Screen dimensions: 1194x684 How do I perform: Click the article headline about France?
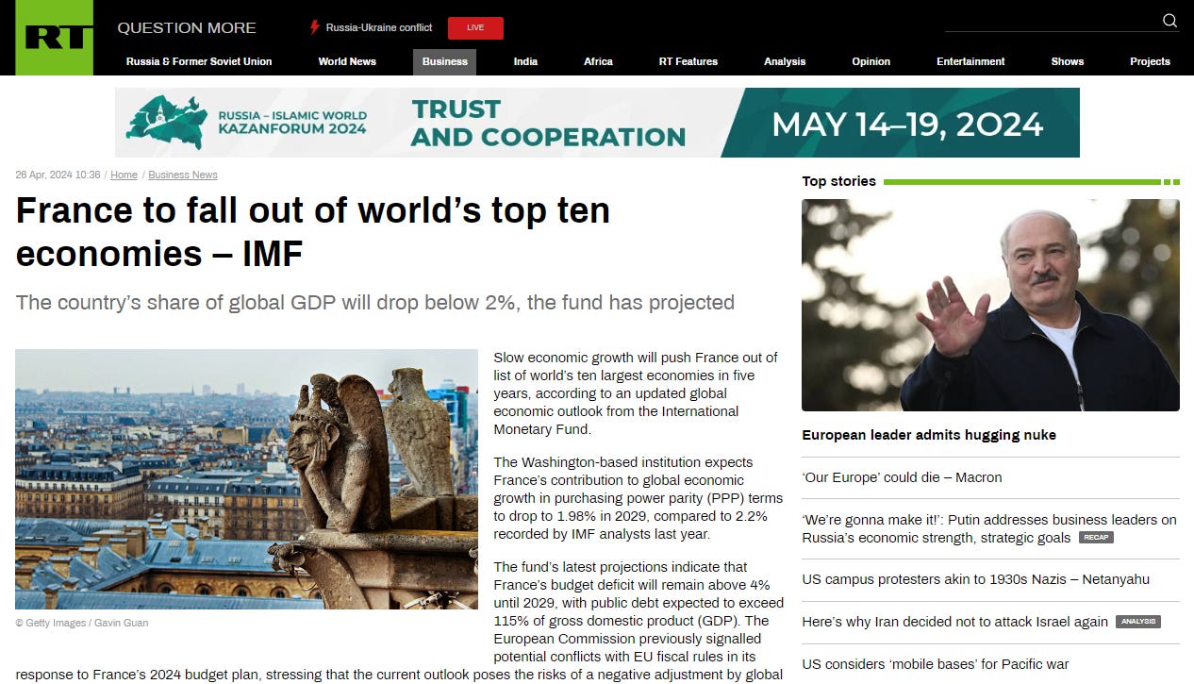coord(313,231)
